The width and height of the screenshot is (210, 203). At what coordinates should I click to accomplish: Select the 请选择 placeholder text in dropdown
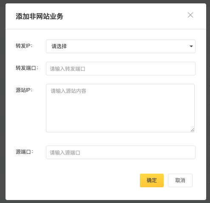59,46
